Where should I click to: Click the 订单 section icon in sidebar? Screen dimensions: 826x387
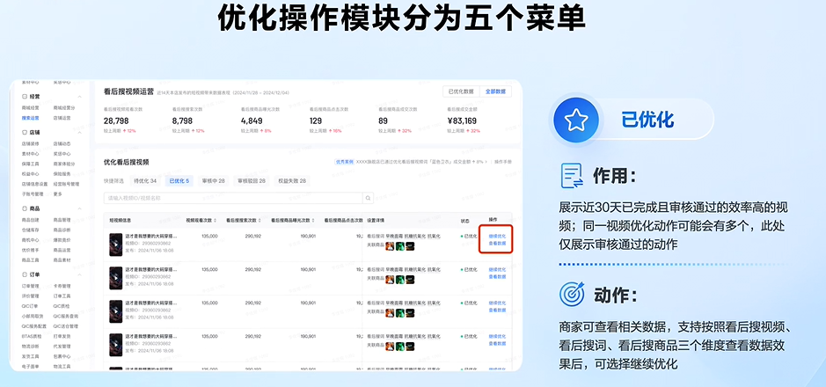click(x=24, y=274)
